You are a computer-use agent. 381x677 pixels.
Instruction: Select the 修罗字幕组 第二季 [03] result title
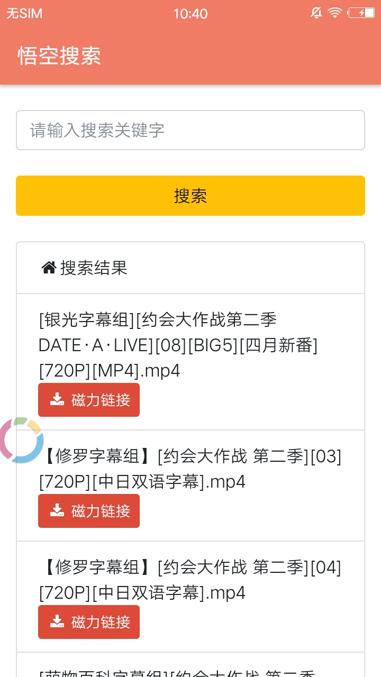click(x=190, y=469)
